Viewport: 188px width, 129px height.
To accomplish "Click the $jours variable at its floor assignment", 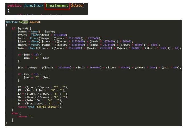I will click(22, 42).
